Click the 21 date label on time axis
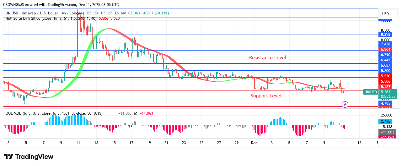 (166, 143)
